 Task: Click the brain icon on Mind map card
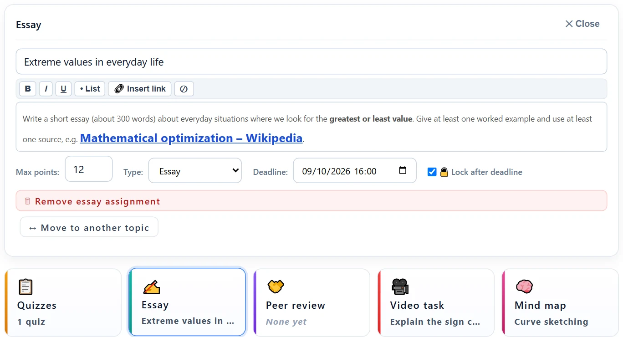pos(524,287)
